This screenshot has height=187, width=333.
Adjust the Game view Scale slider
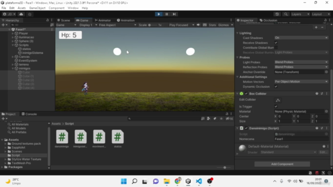[152, 25]
